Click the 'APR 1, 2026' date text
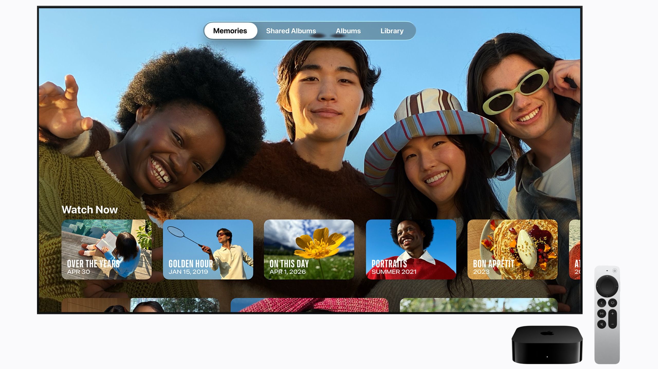658x369 pixels. 287,272
